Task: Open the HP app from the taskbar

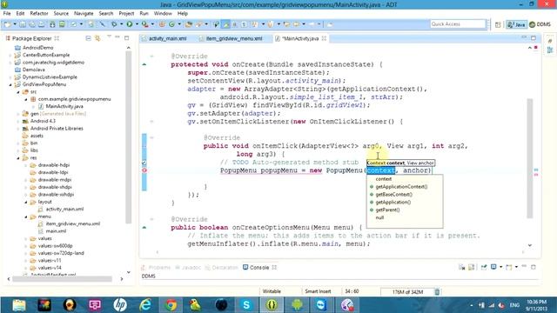Action: tap(120, 305)
